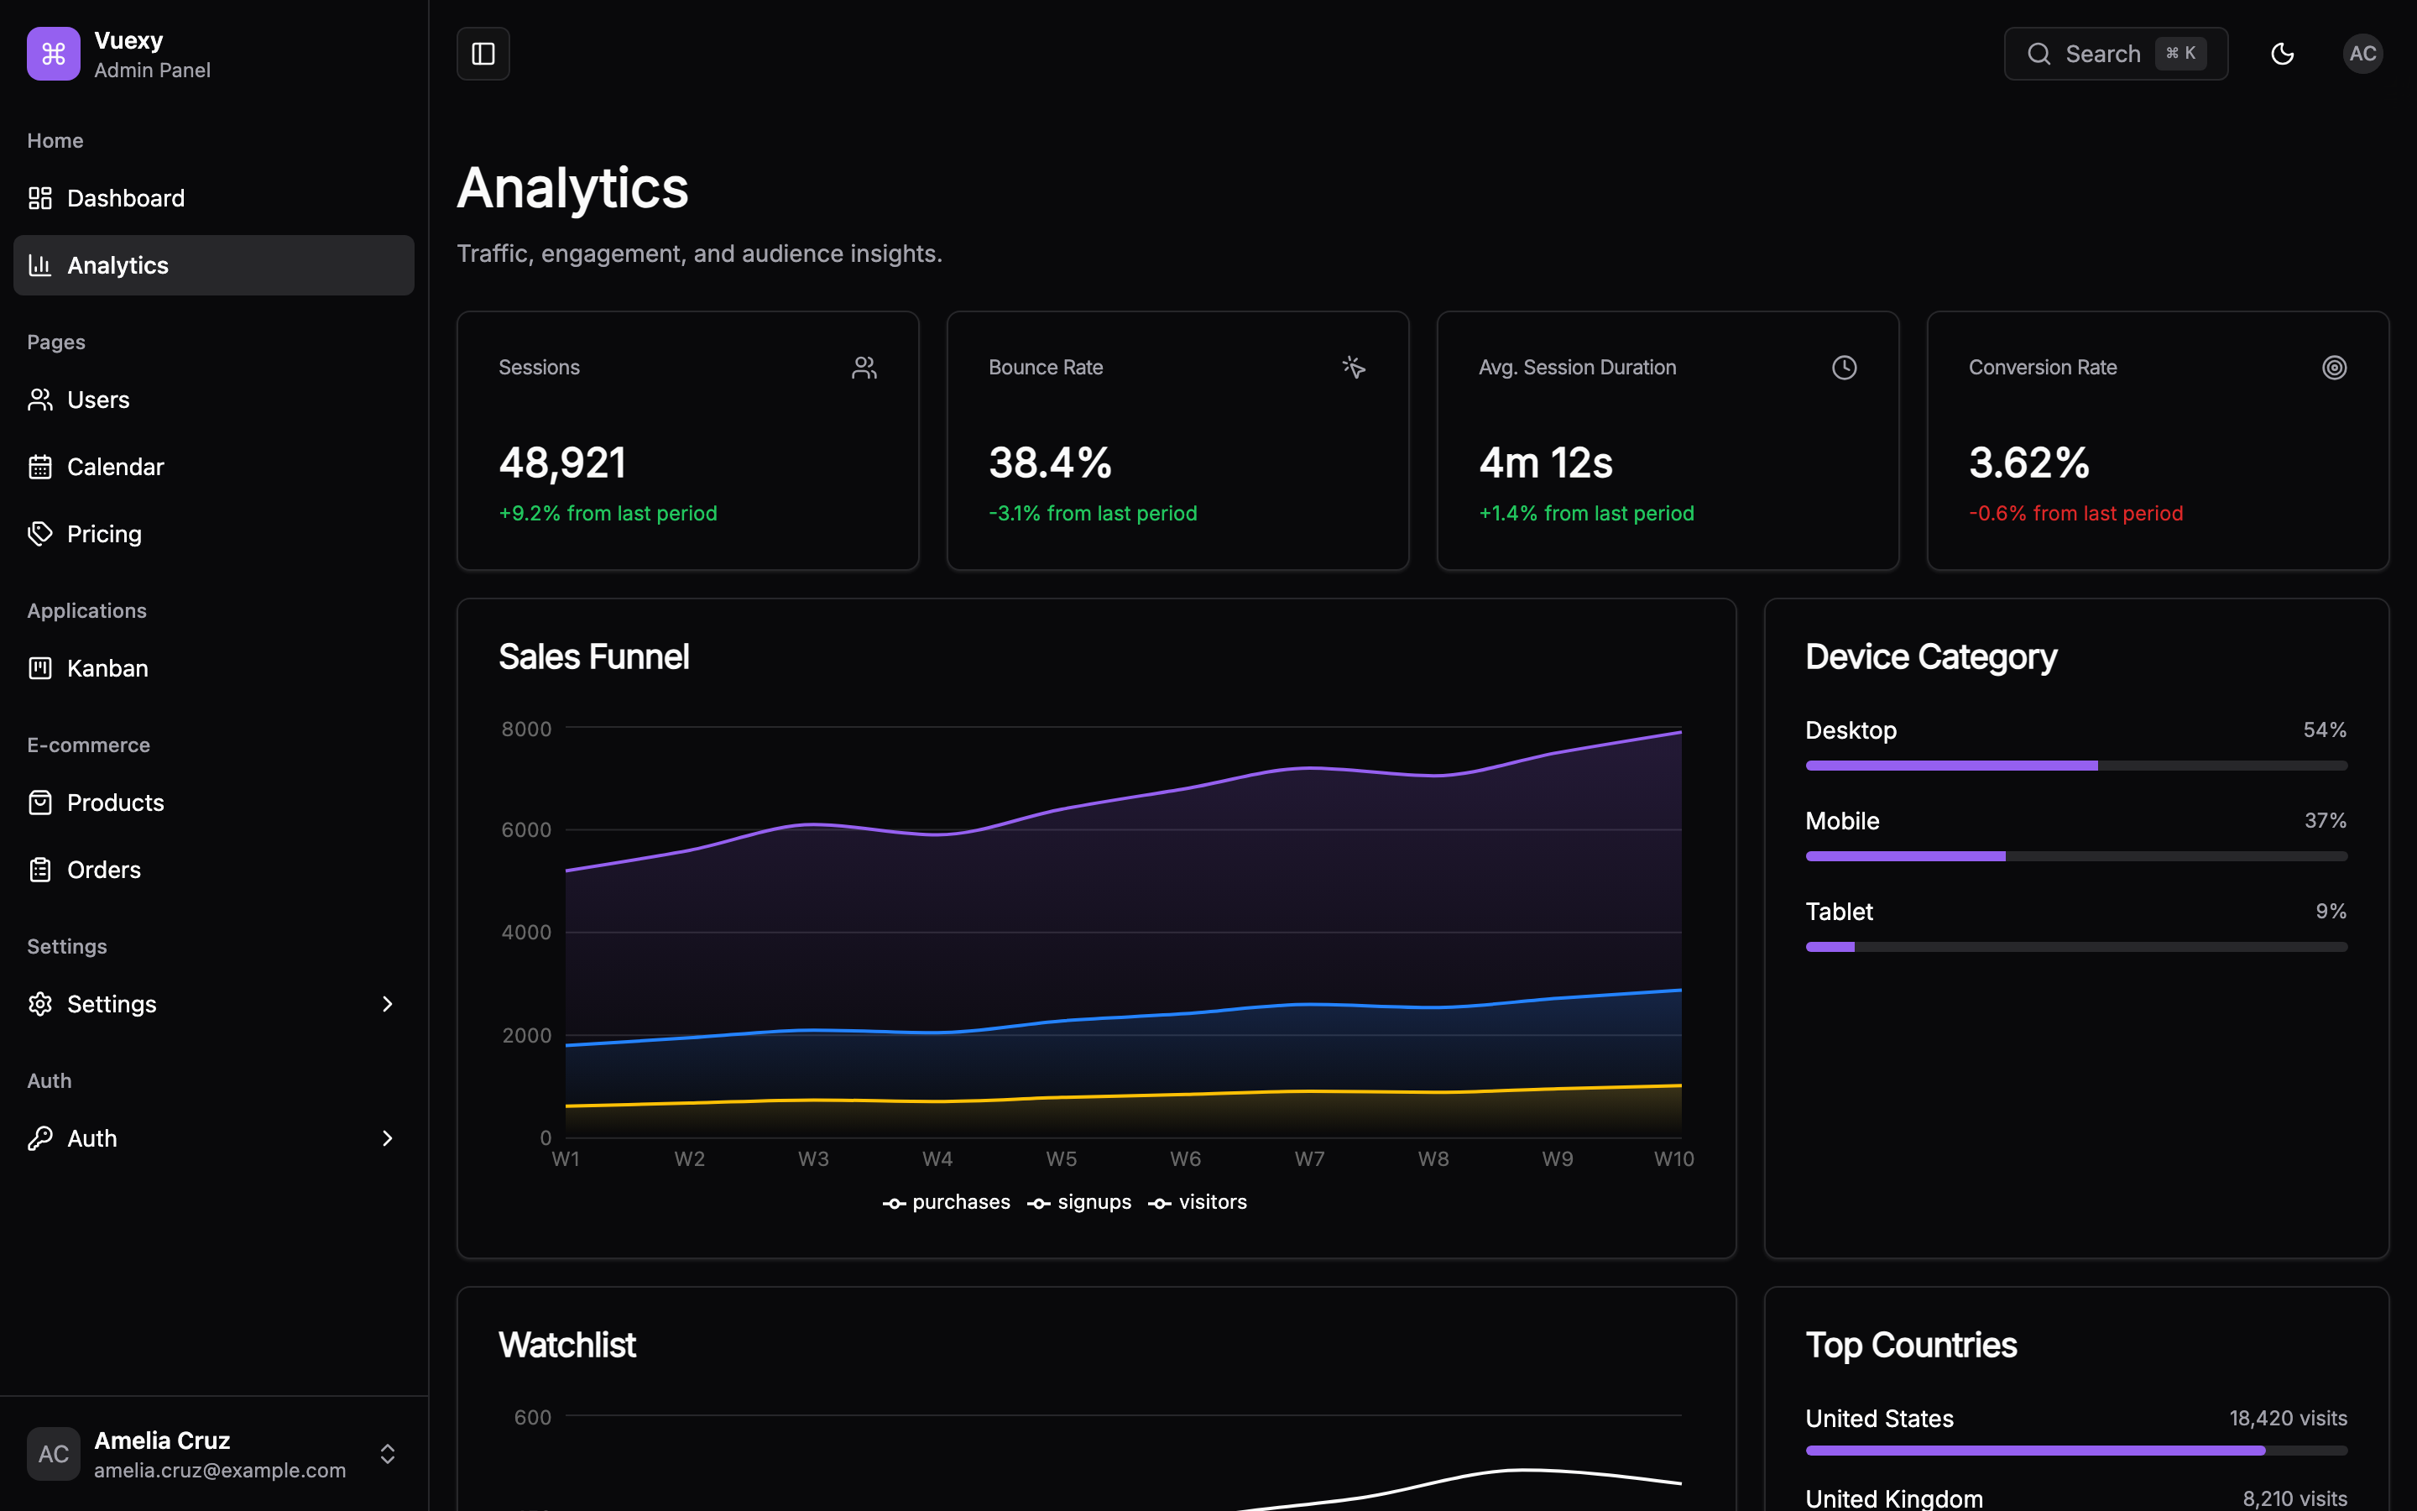The width and height of the screenshot is (2417, 1511).
Task: Toggle visitors series in chart legend
Action: click(x=1197, y=1202)
